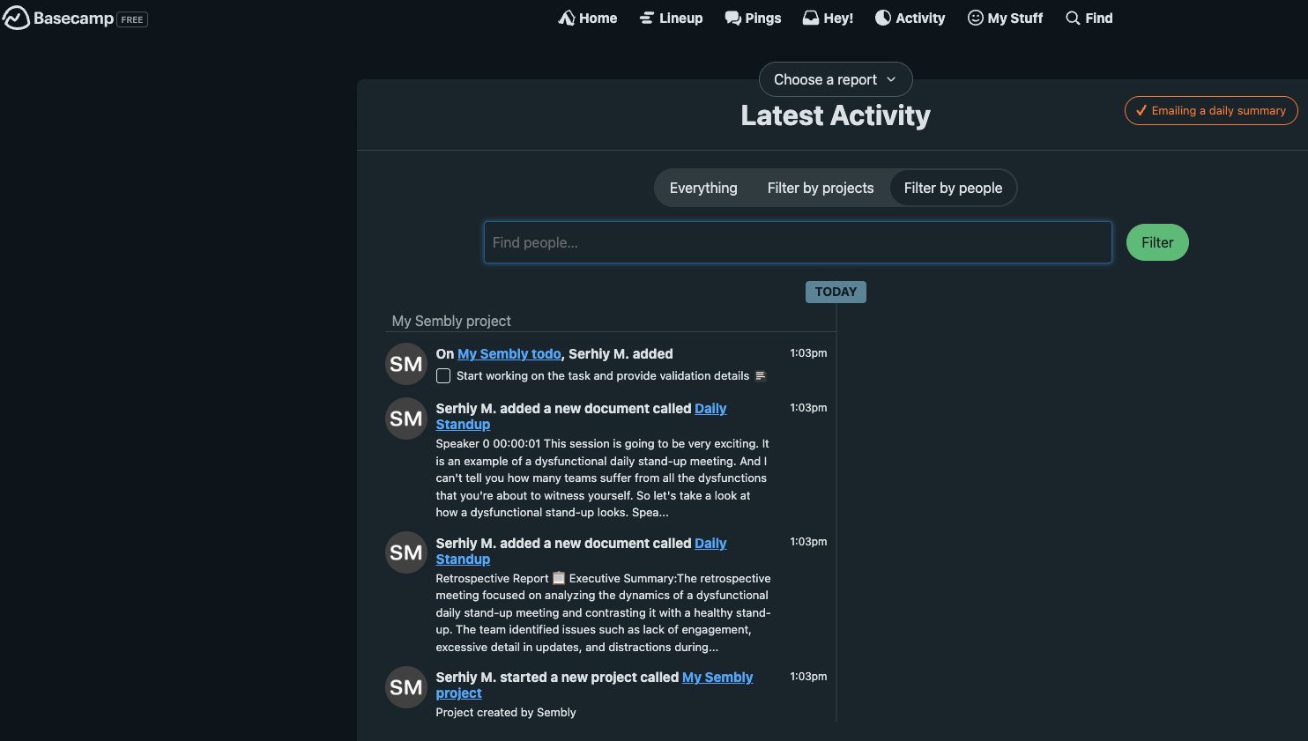
Task: Check the 'Start working on the task' to-do
Action: point(443,376)
